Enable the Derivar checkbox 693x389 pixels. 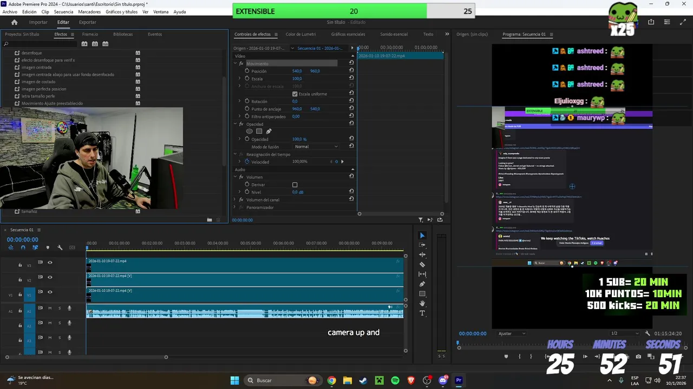tap(295, 185)
